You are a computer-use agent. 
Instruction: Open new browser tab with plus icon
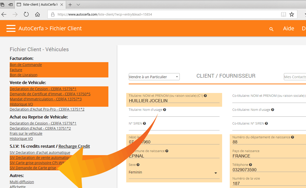pyautogui.click(x=70, y=5)
